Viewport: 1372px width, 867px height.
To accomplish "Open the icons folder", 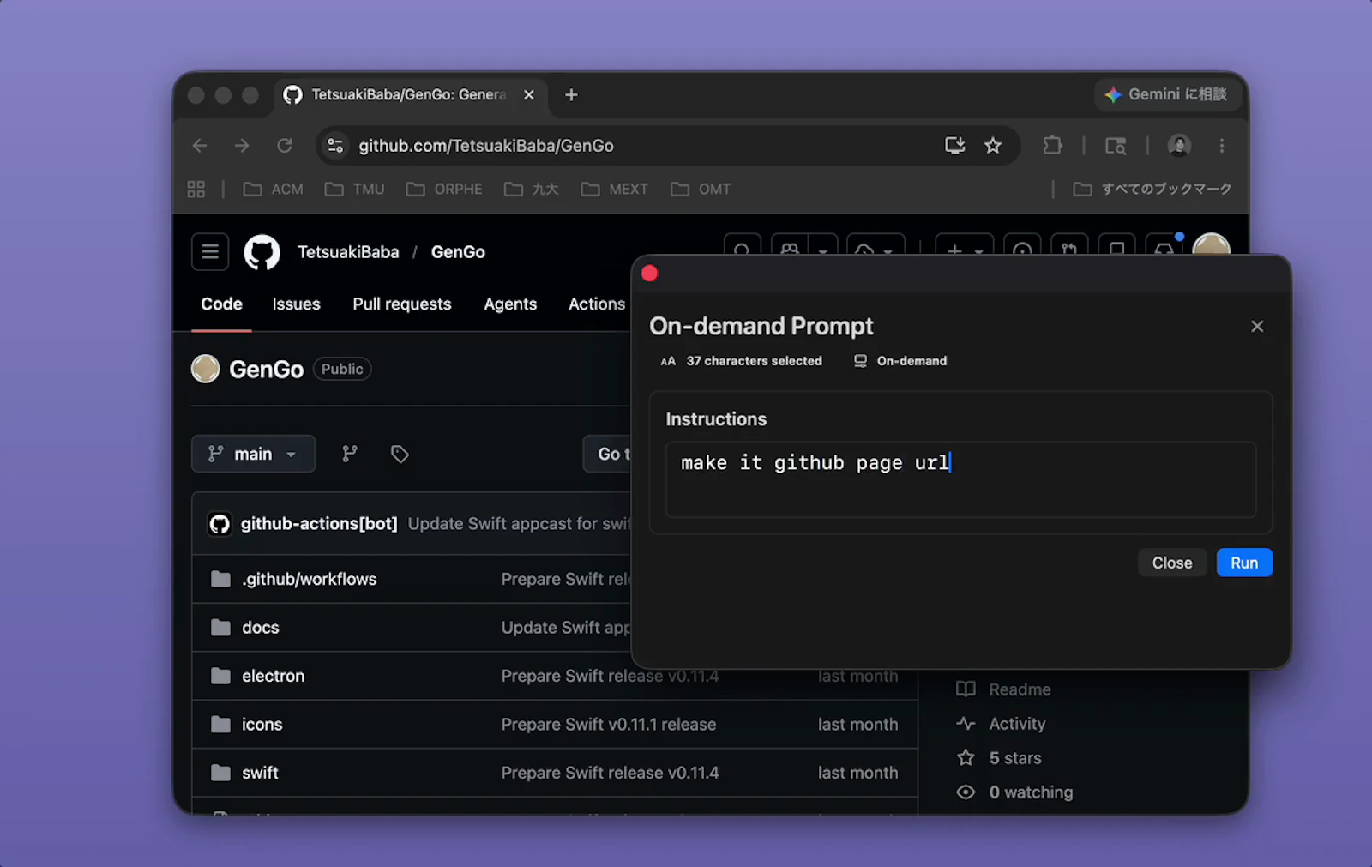I will coord(262,725).
